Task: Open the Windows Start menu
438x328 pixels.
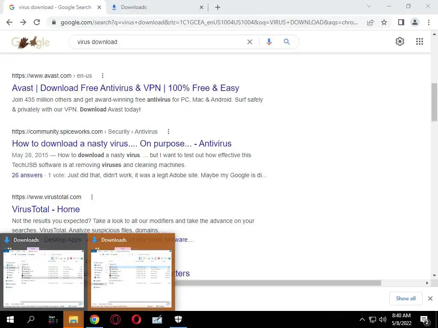Action: point(10,319)
